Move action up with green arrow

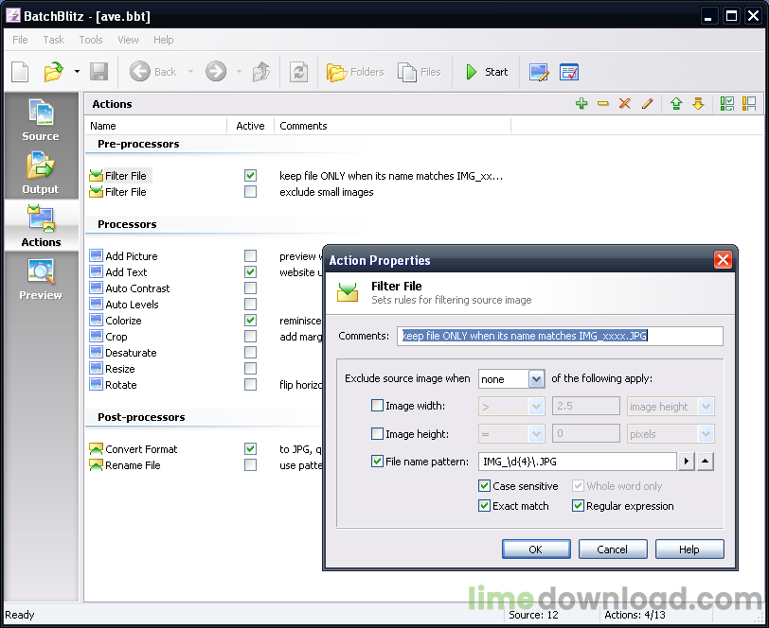pos(676,104)
